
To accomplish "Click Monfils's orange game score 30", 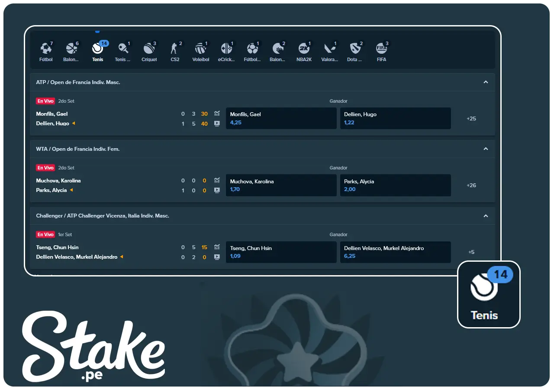I will pos(204,114).
